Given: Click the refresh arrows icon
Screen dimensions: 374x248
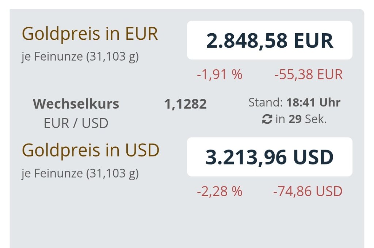Looking at the screenshot, I should pyautogui.click(x=267, y=119).
